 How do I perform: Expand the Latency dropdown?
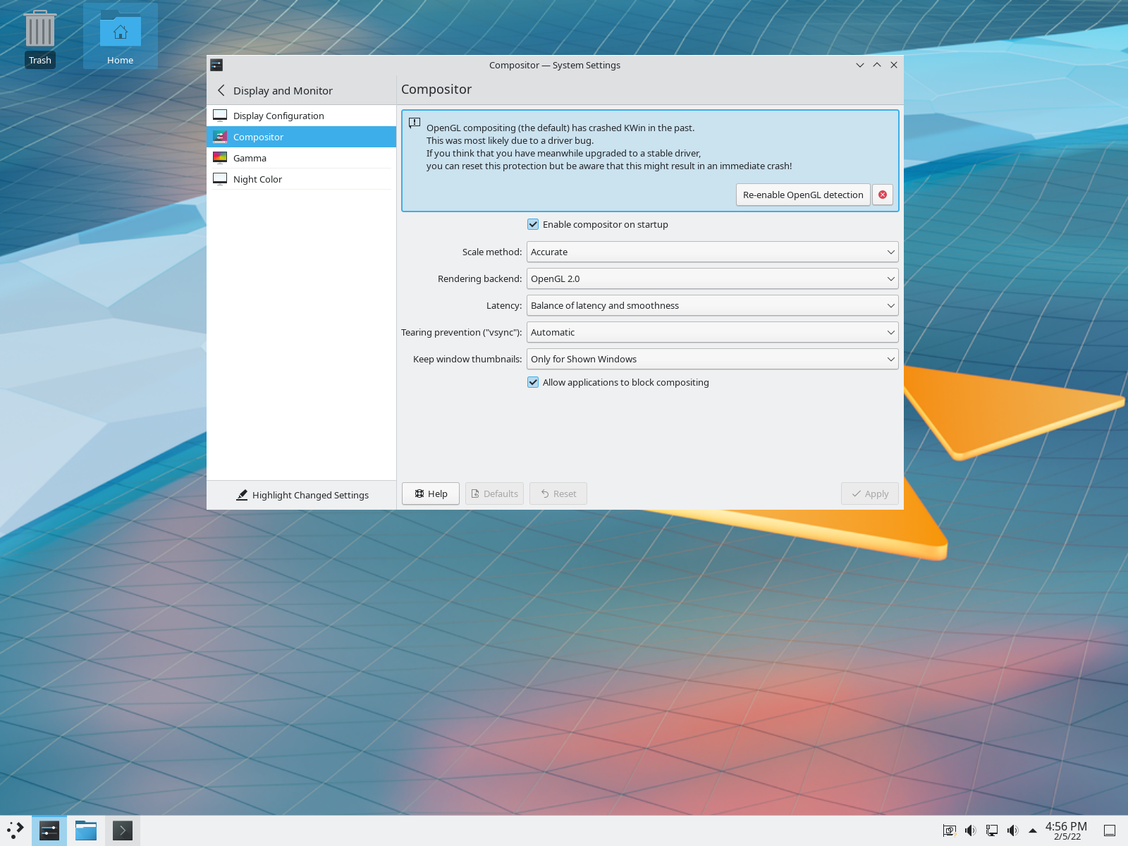[712, 305]
